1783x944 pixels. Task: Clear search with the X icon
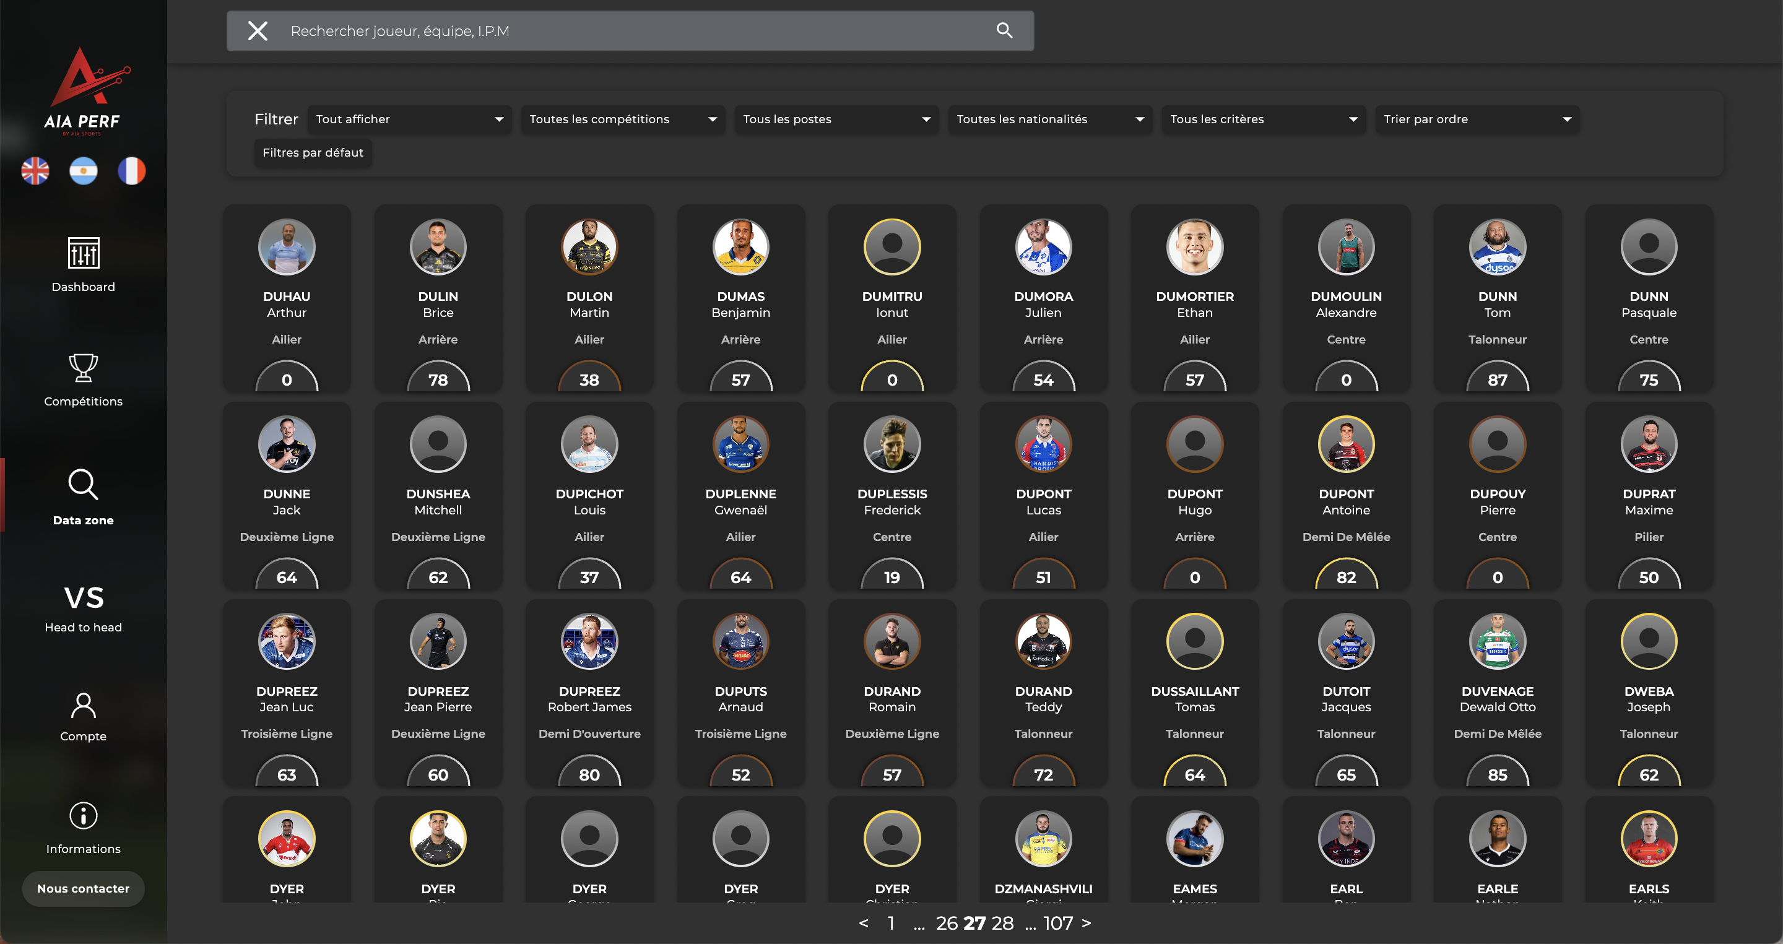click(258, 30)
